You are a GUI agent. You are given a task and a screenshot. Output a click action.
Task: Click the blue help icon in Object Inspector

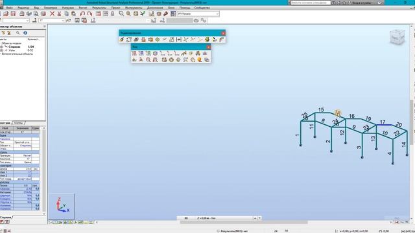[25, 33]
